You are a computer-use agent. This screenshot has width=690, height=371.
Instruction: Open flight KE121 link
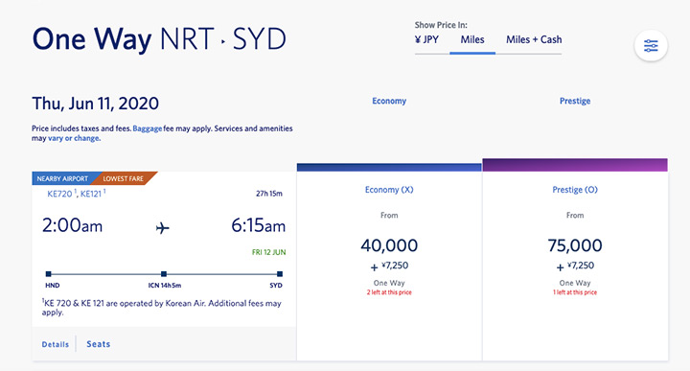(x=91, y=194)
